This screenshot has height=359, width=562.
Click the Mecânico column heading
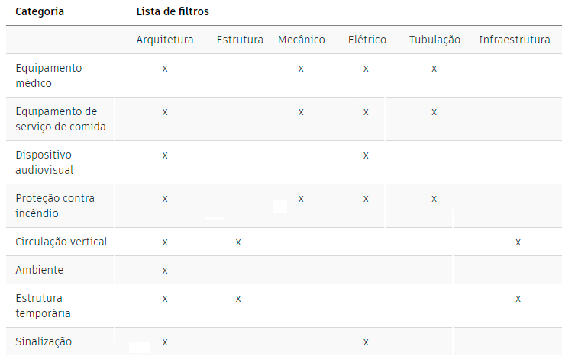tap(302, 40)
